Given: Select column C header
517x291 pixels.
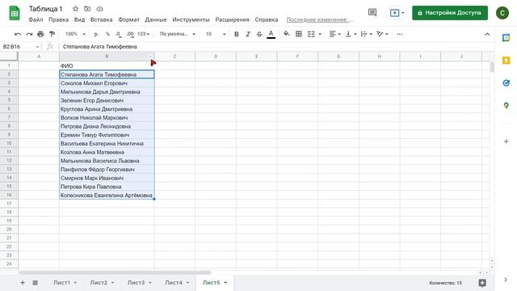Looking at the screenshot, I should coord(174,57).
